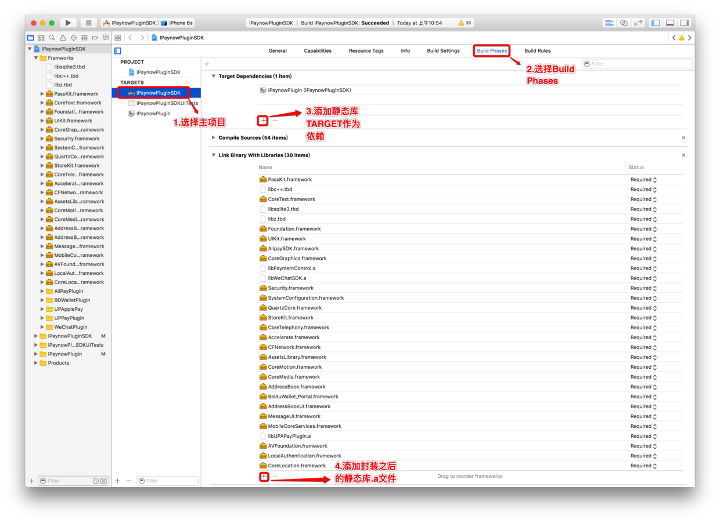Open the Capabilities tab
This screenshot has width=720, height=523.
click(318, 51)
